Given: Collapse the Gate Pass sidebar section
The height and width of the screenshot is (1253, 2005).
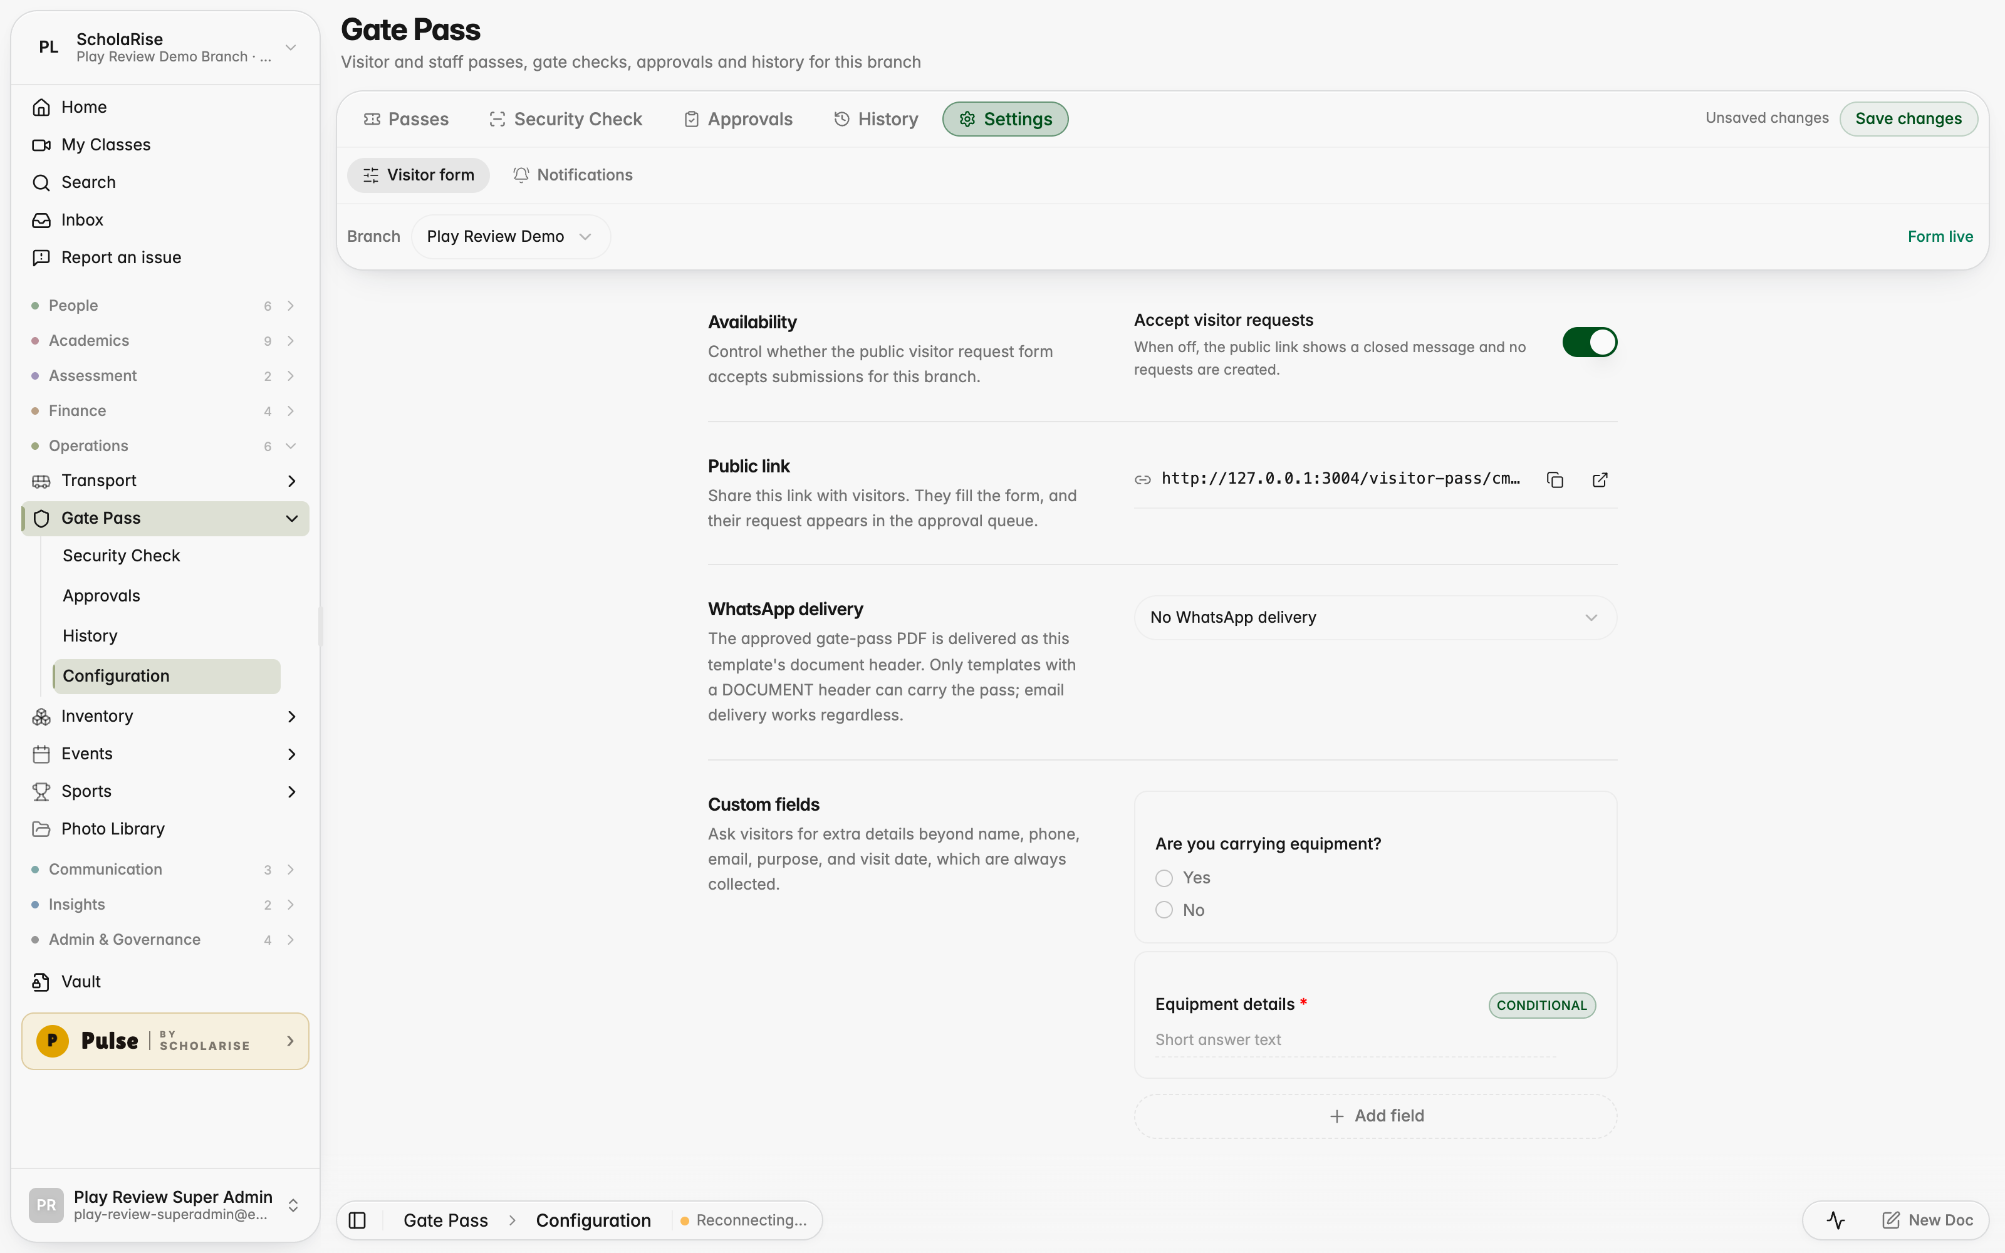Looking at the screenshot, I should (291, 519).
